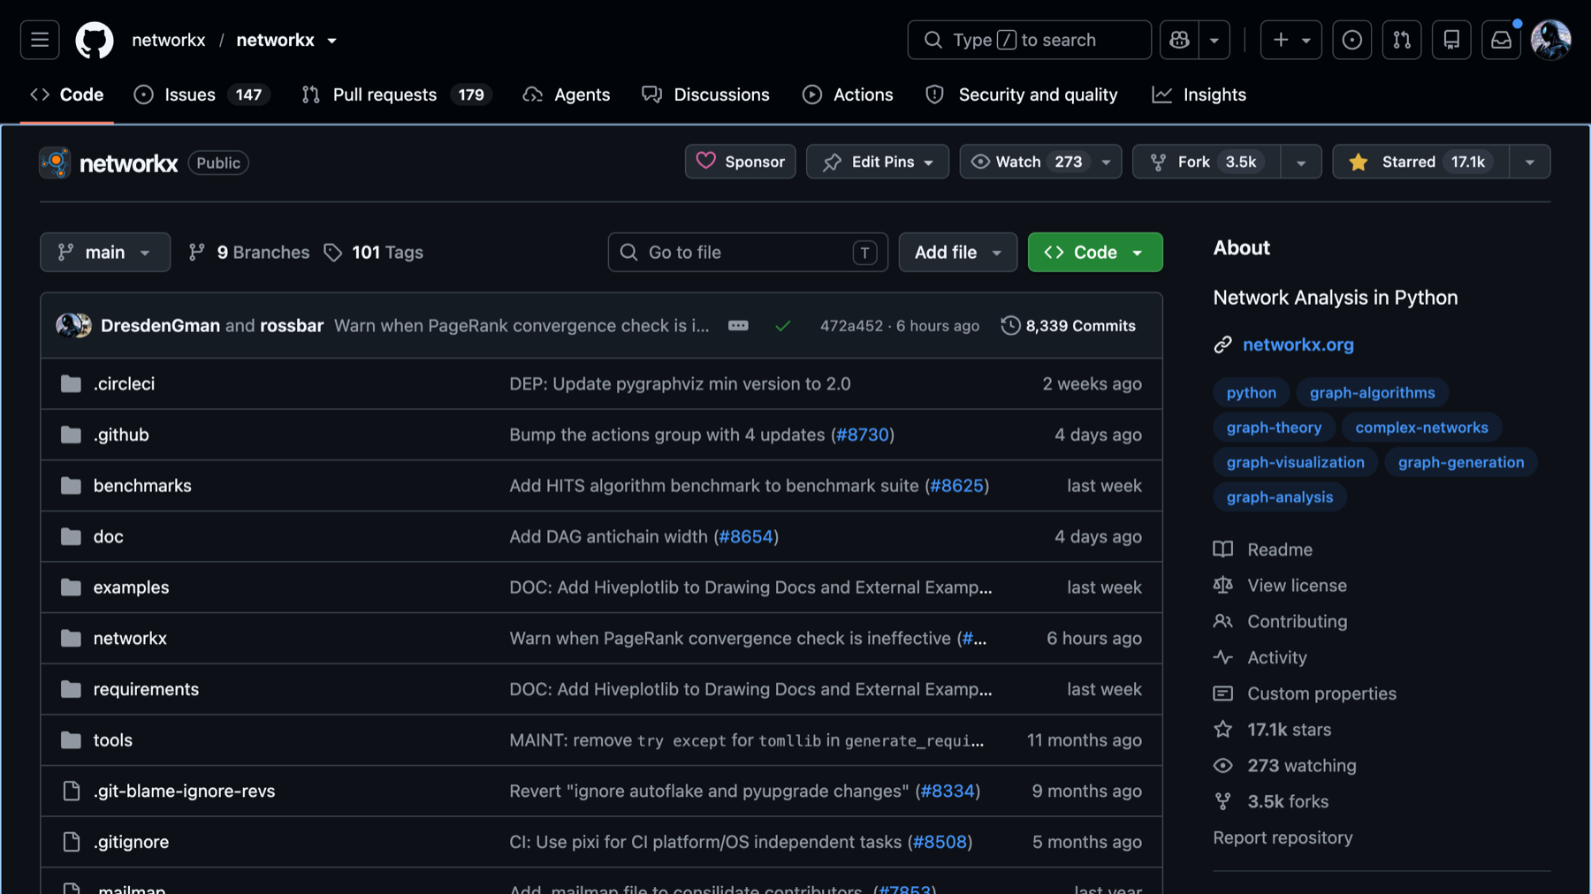Focus the Go to file input
The image size is (1591, 894).
click(748, 252)
